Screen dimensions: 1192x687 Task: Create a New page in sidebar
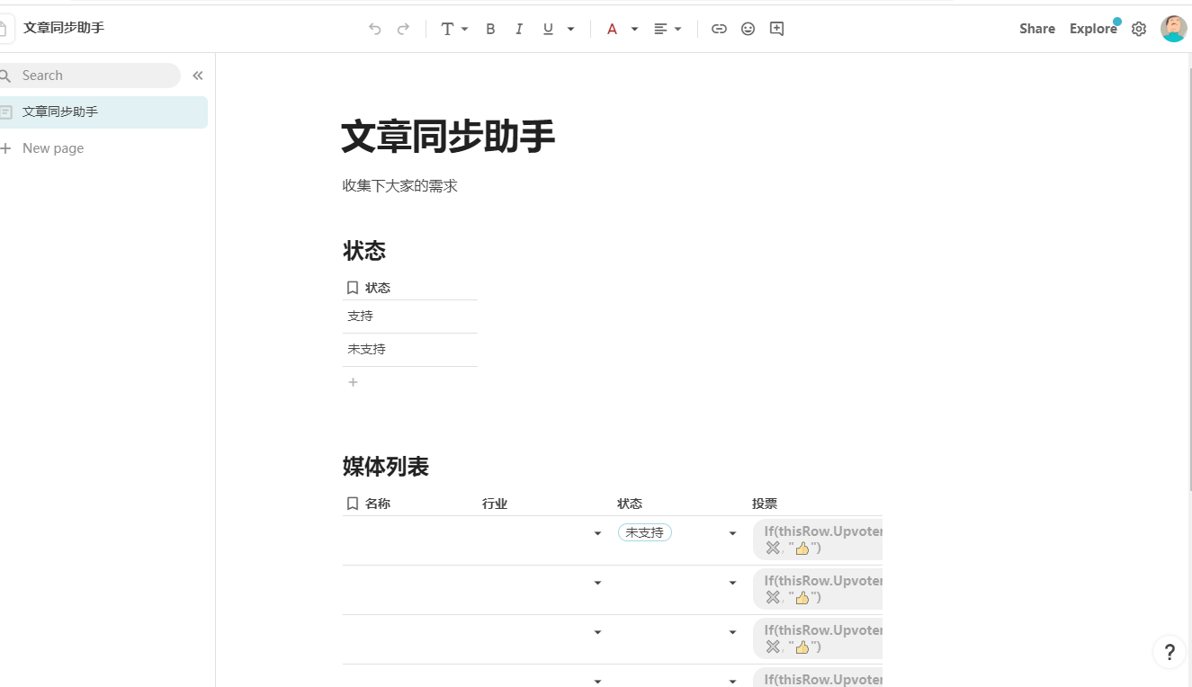[x=52, y=148]
